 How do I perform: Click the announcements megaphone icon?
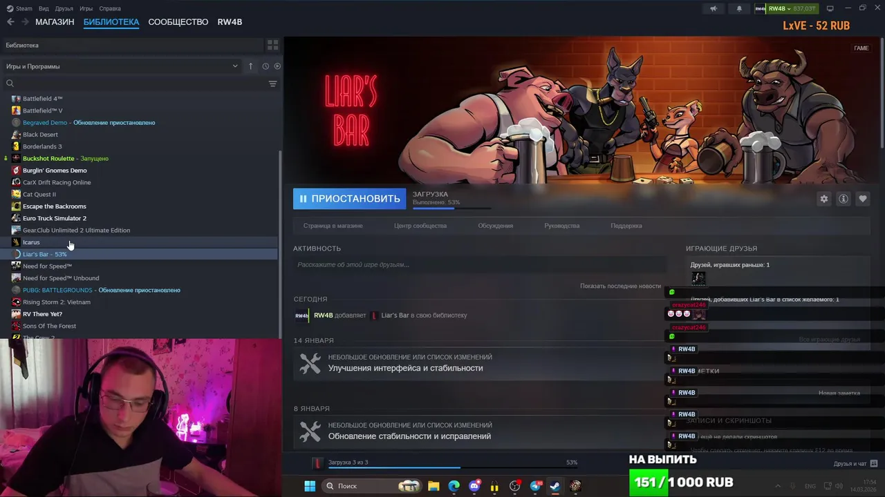coord(714,8)
